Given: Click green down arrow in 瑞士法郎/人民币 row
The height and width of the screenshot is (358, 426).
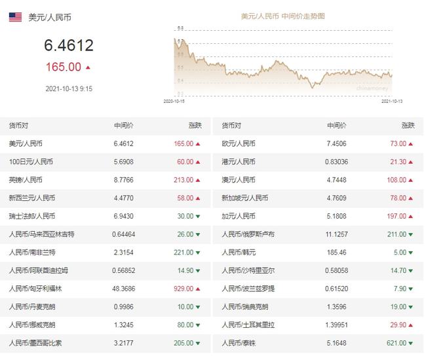Looking at the screenshot, I should pyautogui.click(x=198, y=217).
